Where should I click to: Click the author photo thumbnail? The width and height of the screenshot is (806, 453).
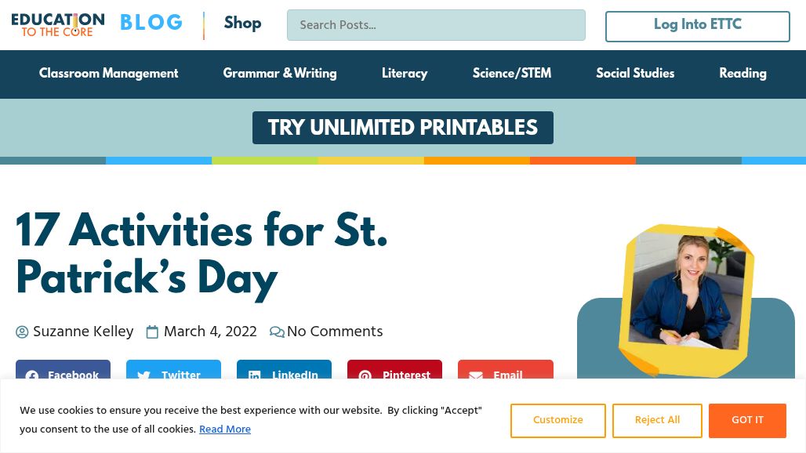(686, 298)
